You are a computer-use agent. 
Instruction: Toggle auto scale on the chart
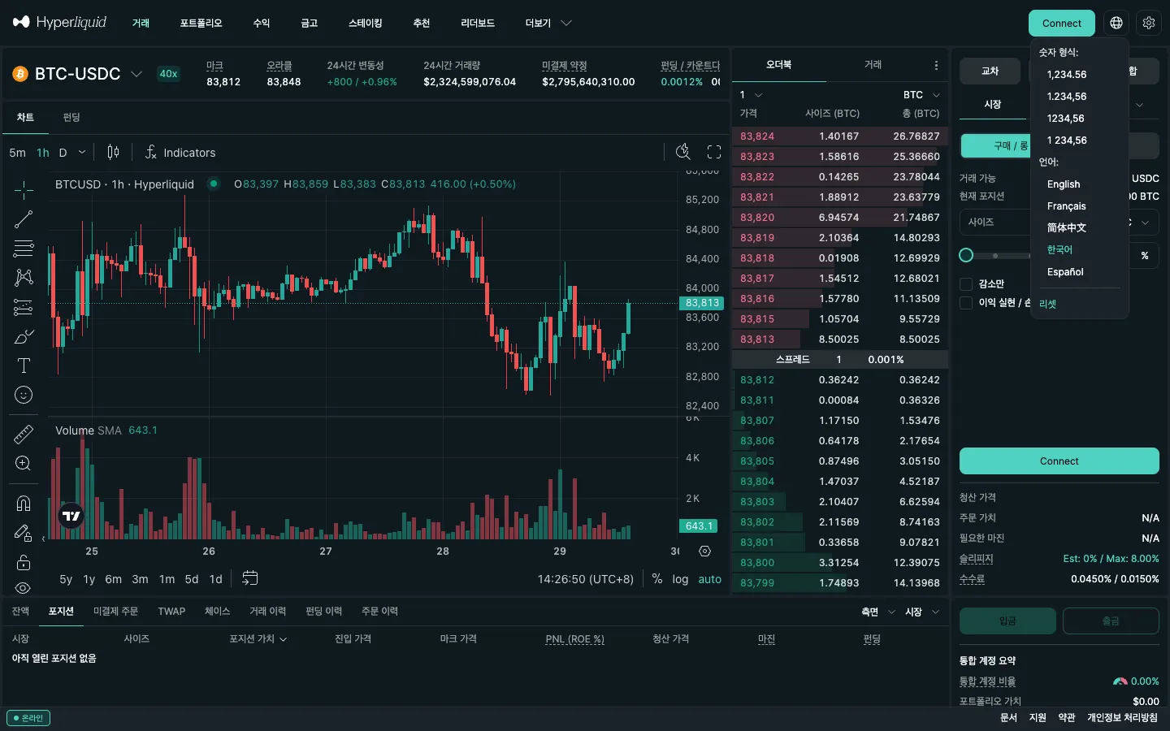709,579
